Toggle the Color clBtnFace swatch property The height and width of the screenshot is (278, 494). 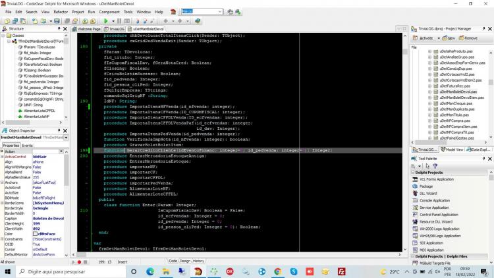pyautogui.click(x=36, y=234)
